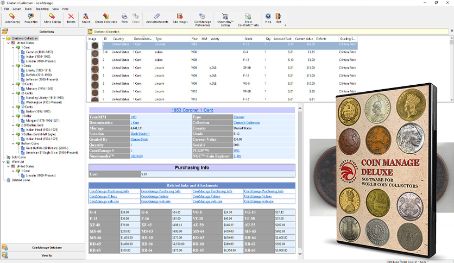
Task: Select the Deleted Coins trash icon
Action: [8, 180]
